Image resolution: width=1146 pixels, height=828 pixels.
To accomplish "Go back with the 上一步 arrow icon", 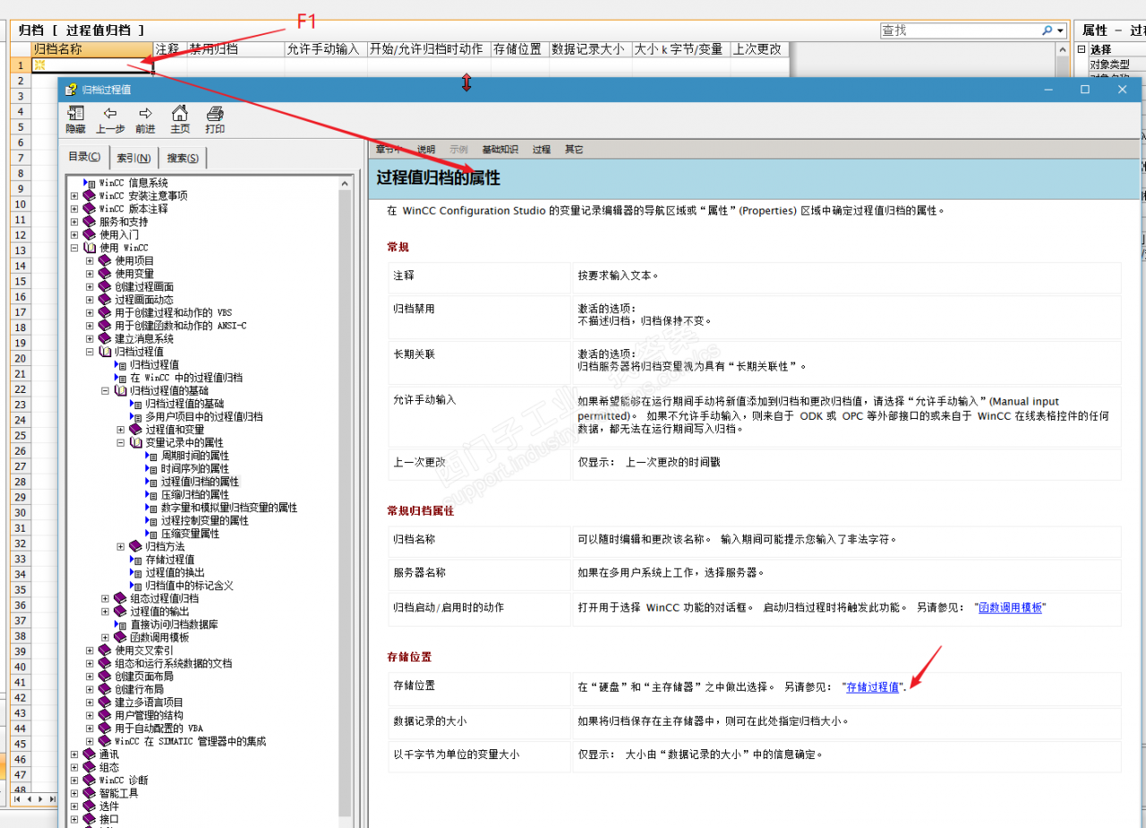I will [x=110, y=114].
